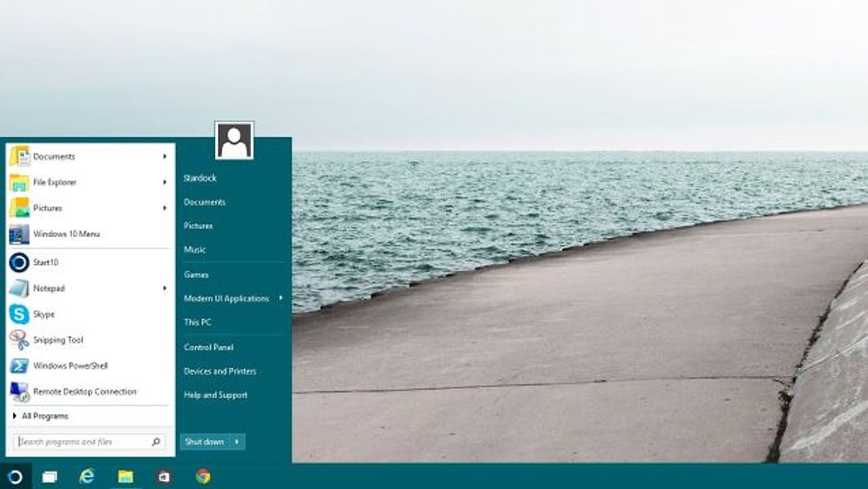Click the Modern UI Applications label
The height and width of the screenshot is (489, 868).
(227, 298)
